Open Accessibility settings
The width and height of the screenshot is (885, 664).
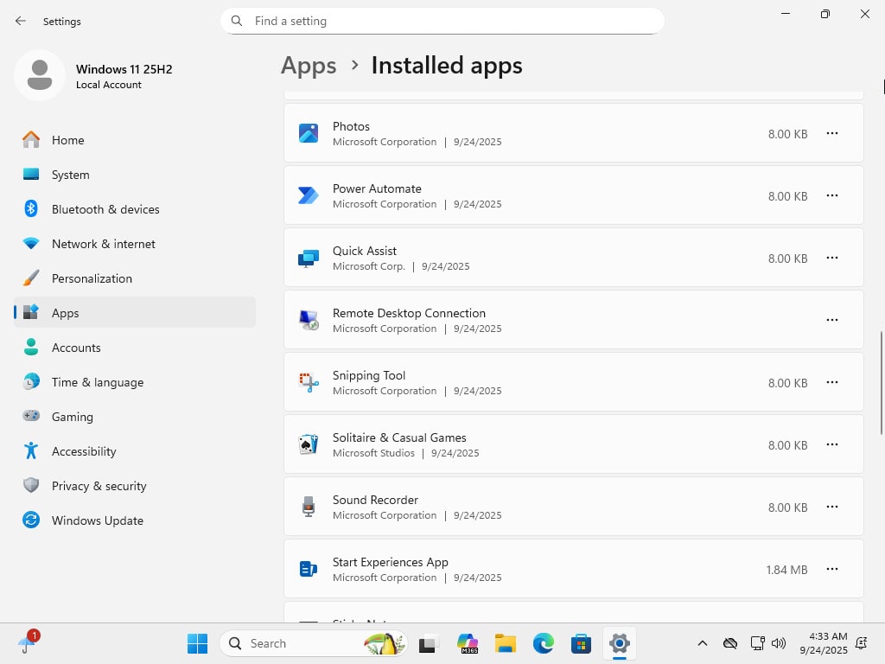tap(134, 451)
